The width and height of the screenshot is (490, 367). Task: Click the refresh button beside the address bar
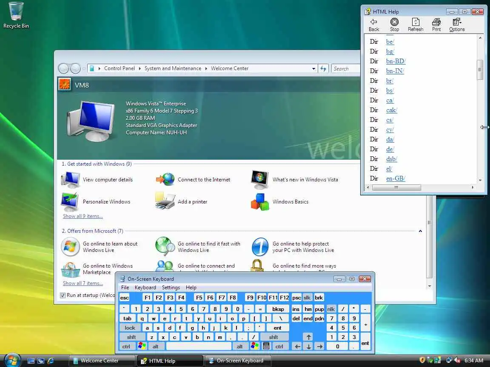(x=323, y=68)
